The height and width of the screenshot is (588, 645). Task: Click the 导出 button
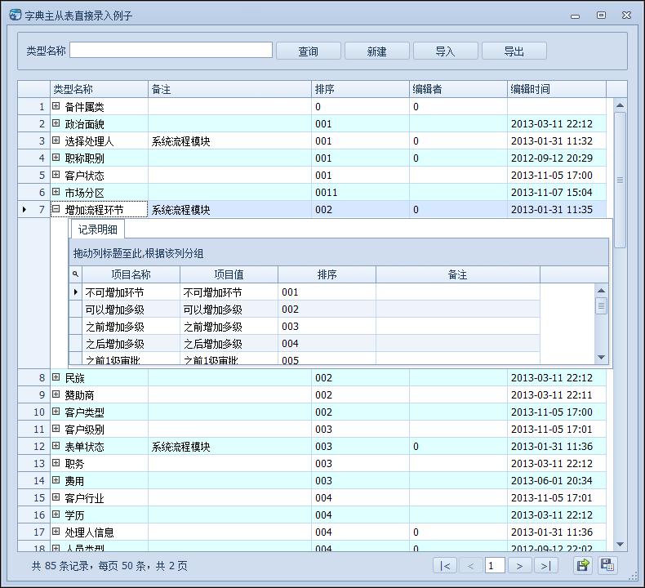click(x=514, y=51)
